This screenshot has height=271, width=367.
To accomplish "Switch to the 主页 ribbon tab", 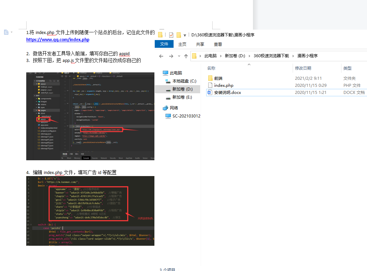I will [182, 44].
